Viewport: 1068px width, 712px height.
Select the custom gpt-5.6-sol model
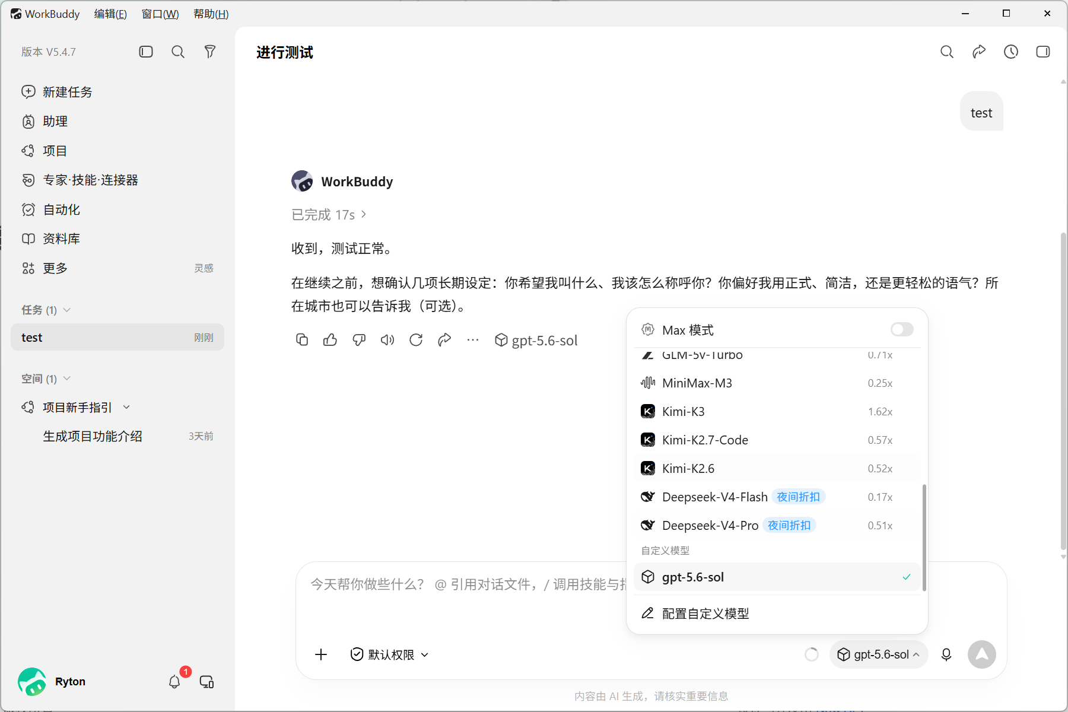[777, 577]
